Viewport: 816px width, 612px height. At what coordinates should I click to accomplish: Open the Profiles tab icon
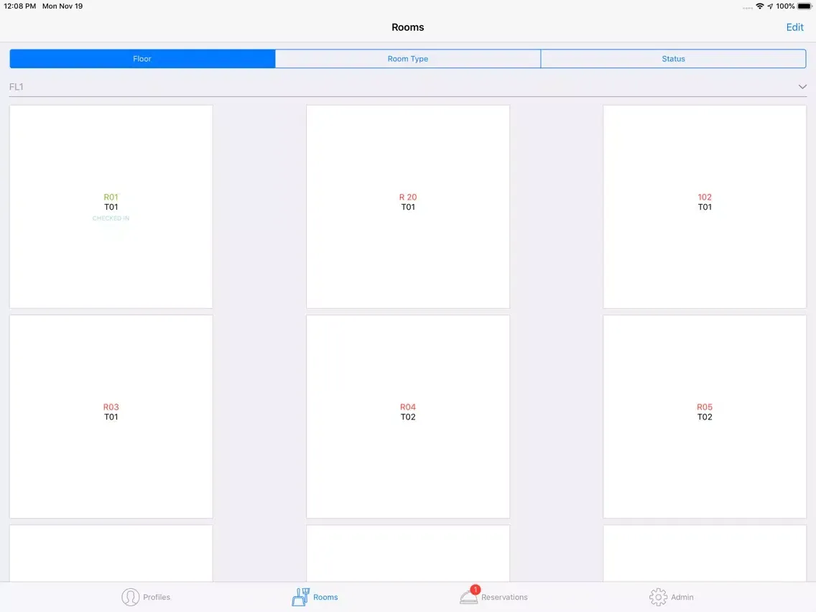tap(130, 597)
